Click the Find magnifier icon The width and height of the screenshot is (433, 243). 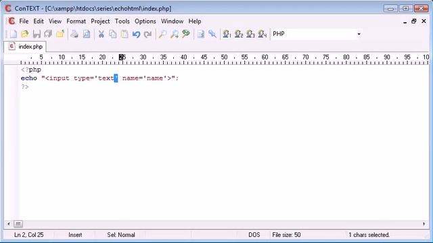coord(162,34)
